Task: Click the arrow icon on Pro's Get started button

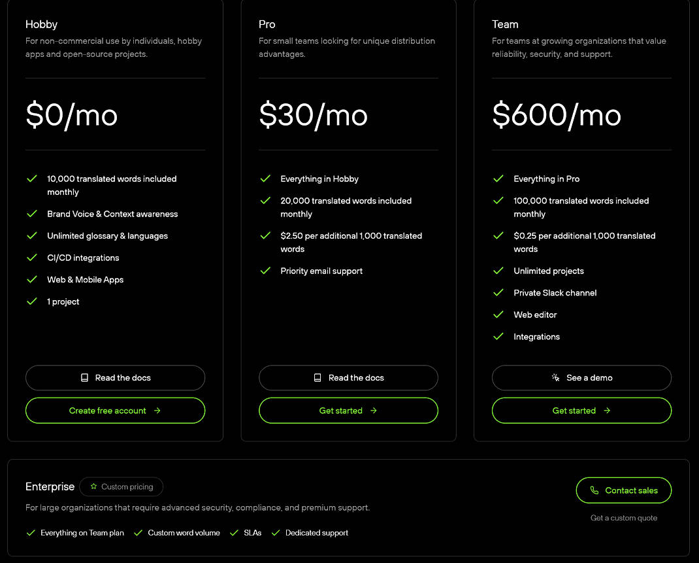Action: click(x=373, y=411)
